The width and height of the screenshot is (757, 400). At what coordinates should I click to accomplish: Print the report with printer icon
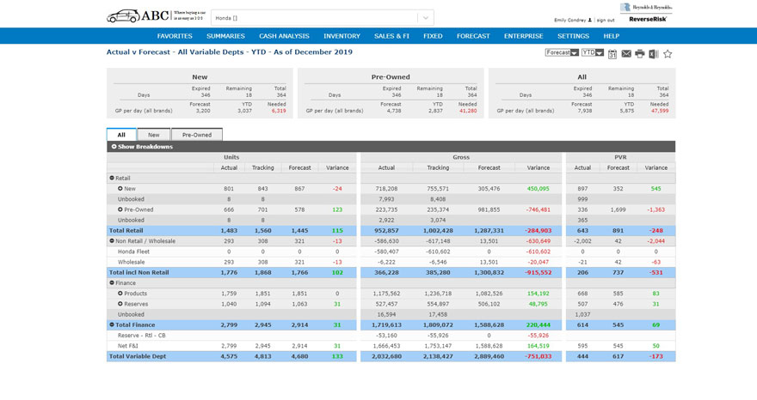(640, 54)
